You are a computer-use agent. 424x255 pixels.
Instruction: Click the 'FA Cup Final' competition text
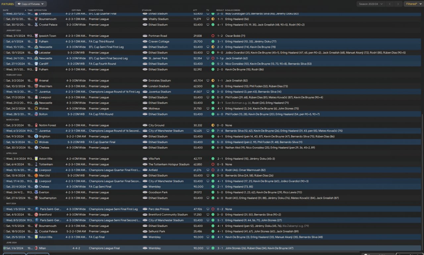tap(97, 237)
